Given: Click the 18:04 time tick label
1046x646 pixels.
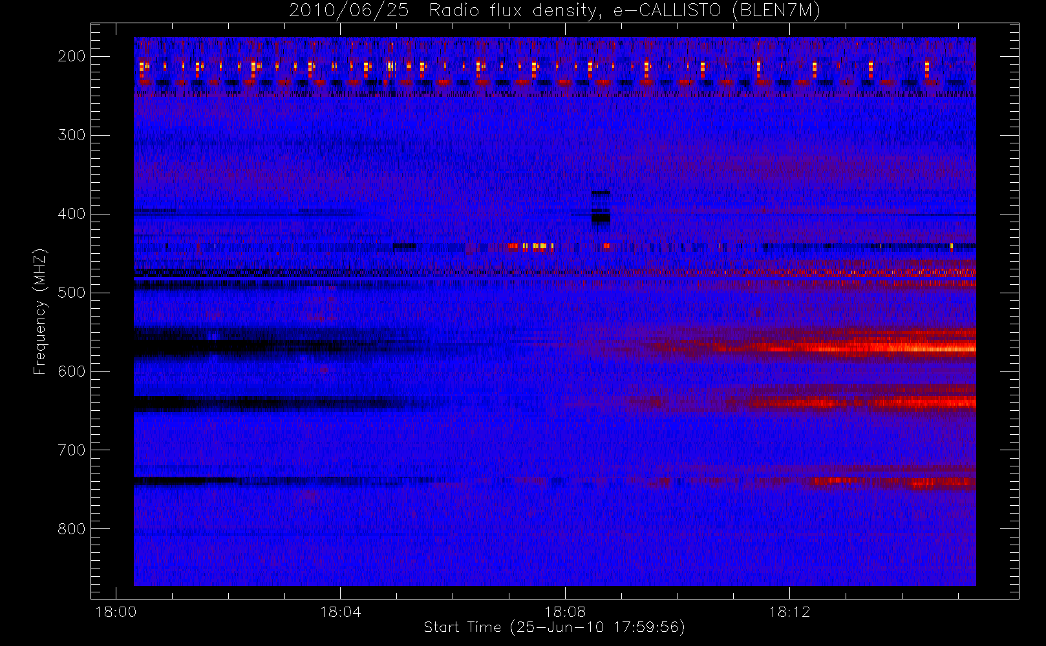Looking at the screenshot, I should [341, 612].
